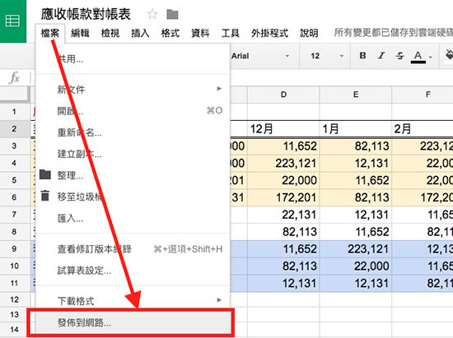Choose 重新命名... menu entry
Screen dimensions: 453x338
133,132
